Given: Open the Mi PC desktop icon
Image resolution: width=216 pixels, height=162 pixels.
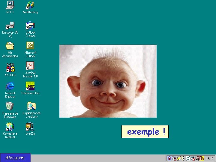Looking at the screenshot, I should tap(10, 7).
